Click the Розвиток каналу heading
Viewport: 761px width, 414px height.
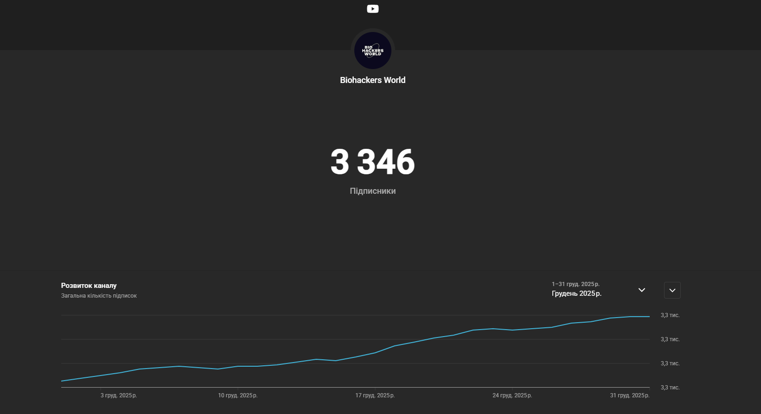click(x=89, y=286)
